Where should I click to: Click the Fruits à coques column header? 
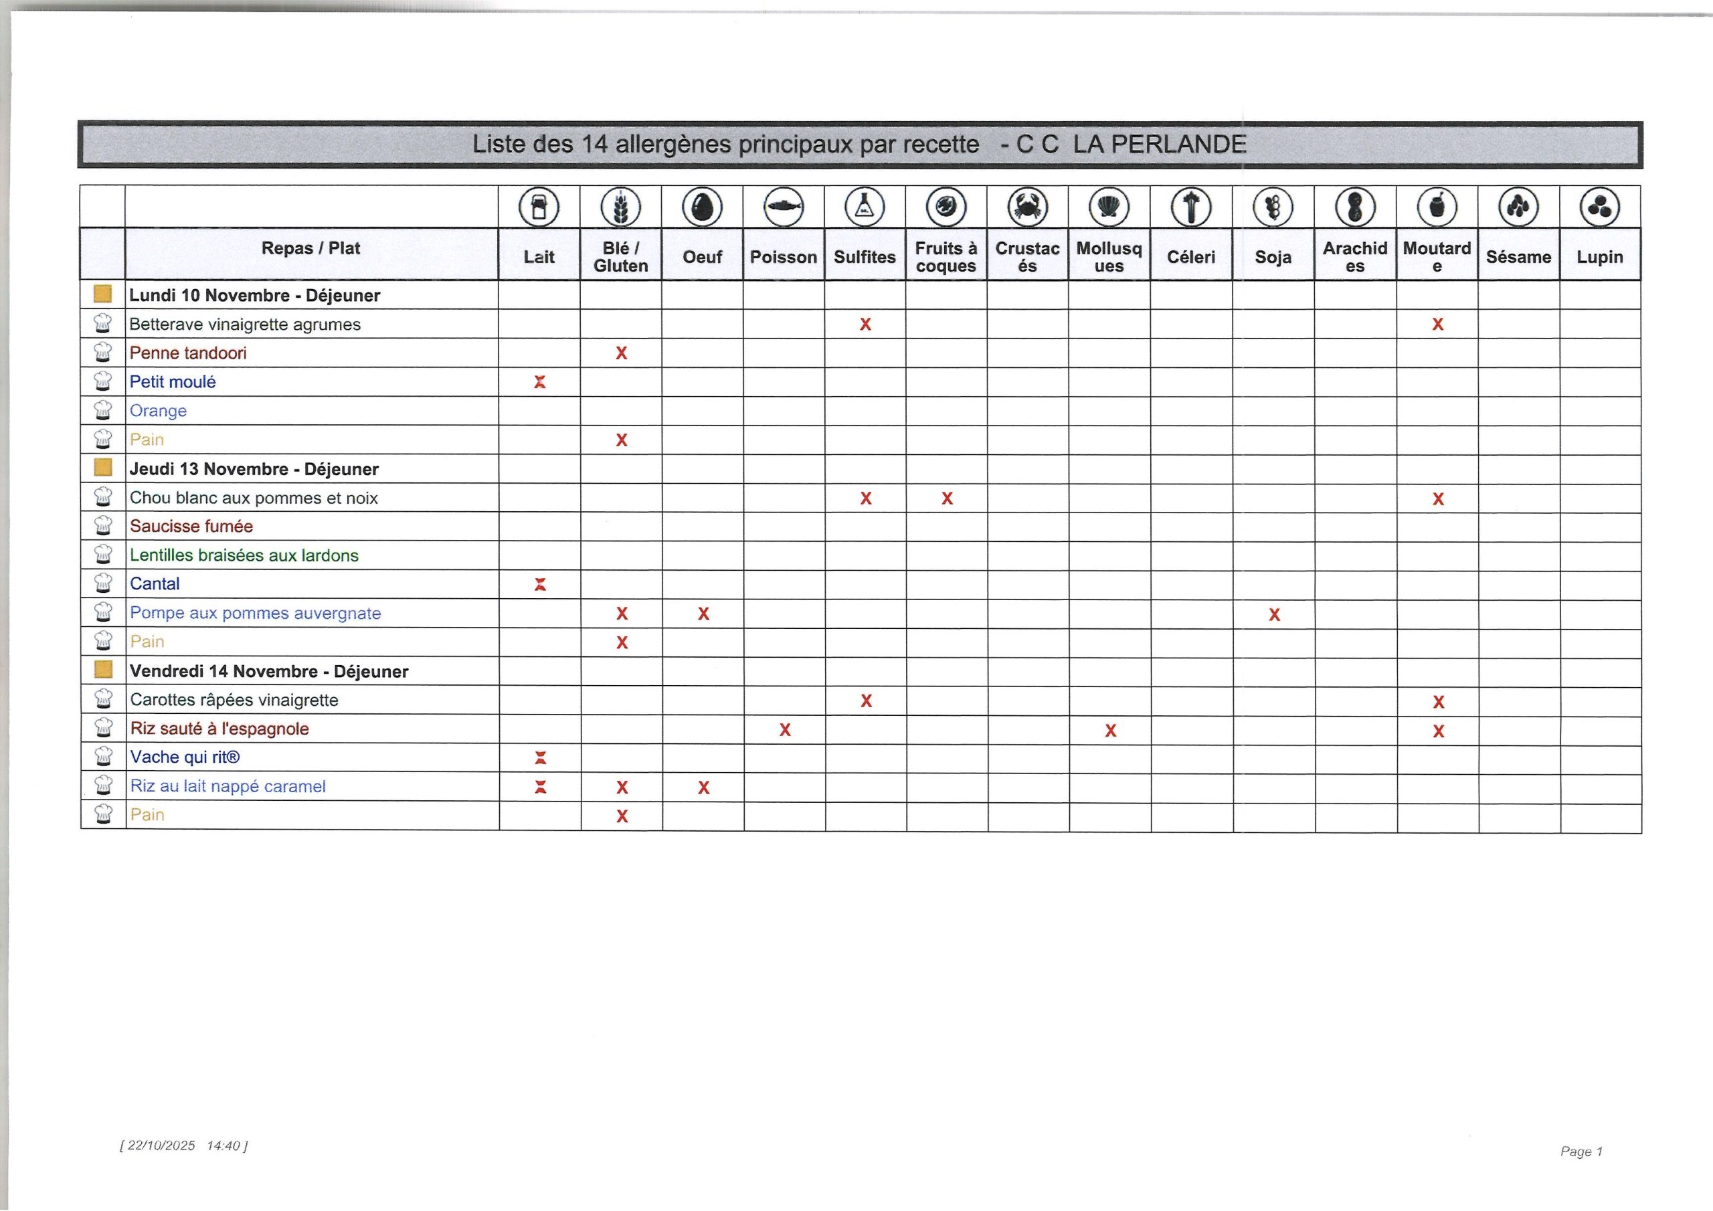[x=946, y=257]
